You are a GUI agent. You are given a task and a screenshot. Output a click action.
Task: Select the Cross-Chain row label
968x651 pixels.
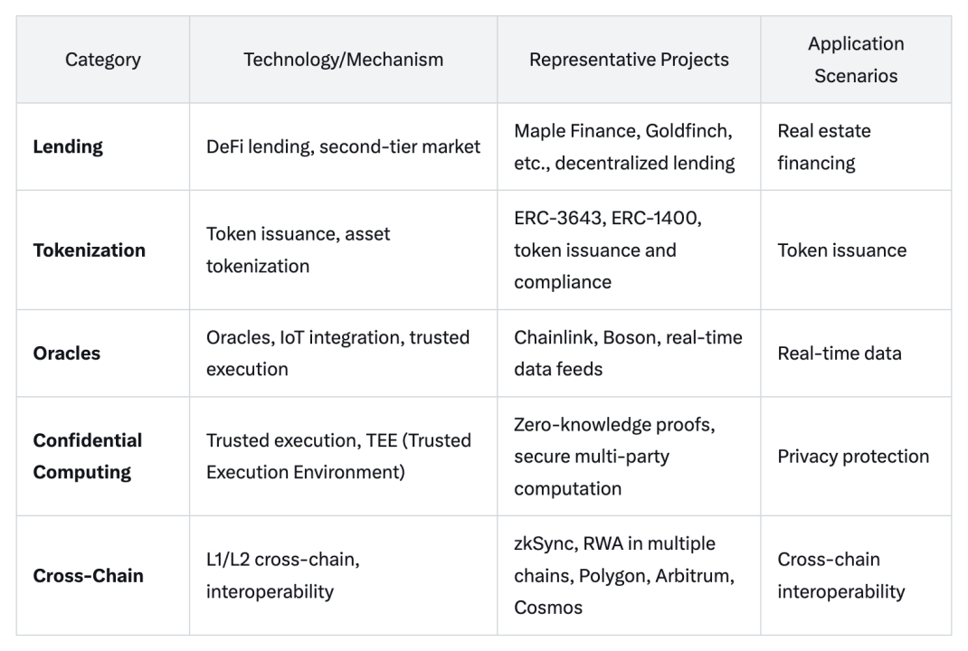click(x=88, y=575)
